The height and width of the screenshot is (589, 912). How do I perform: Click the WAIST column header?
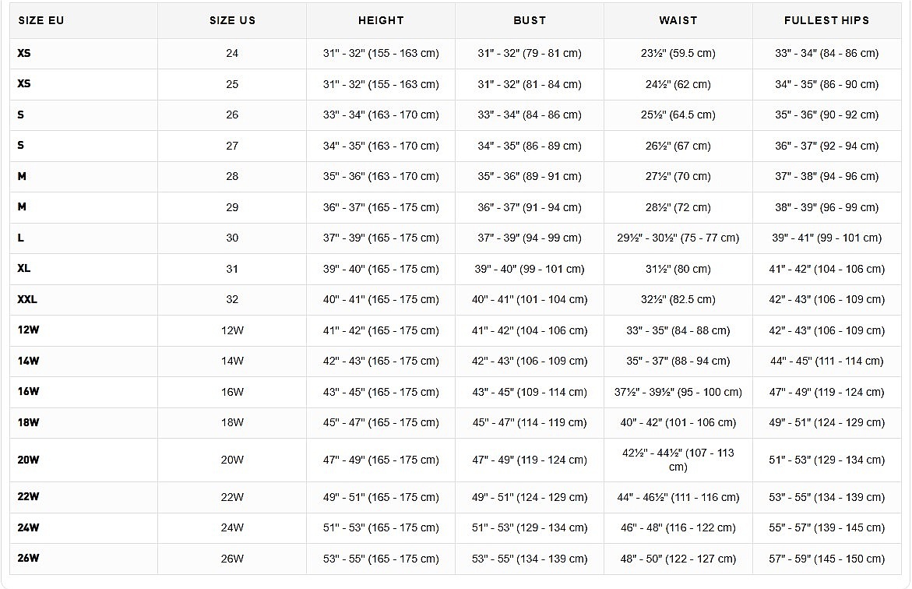(678, 20)
